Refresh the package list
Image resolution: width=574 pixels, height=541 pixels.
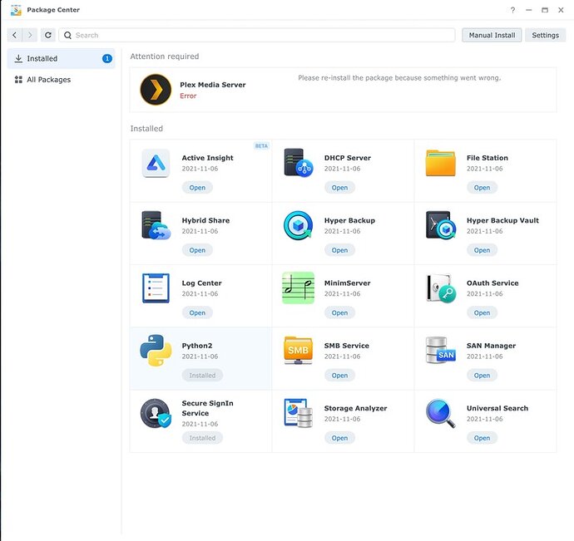tap(48, 35)
